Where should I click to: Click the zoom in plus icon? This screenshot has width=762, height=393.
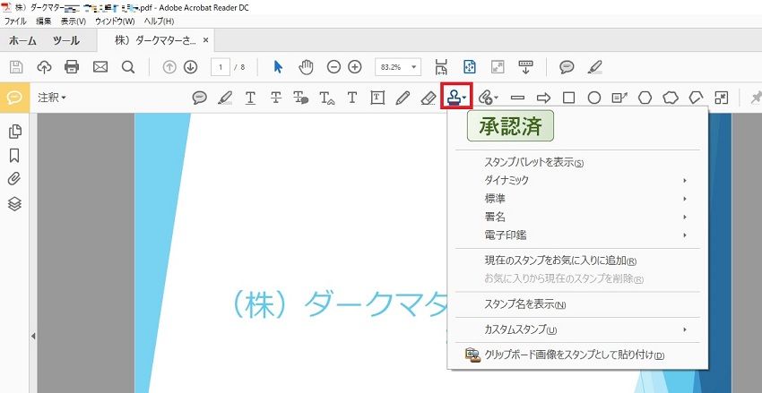pyautogui.click(x=355, y=67)
